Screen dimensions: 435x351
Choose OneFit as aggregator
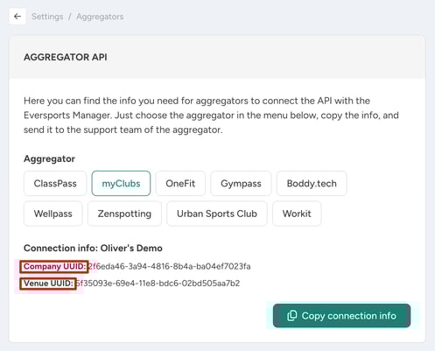[x=180, y=184]
